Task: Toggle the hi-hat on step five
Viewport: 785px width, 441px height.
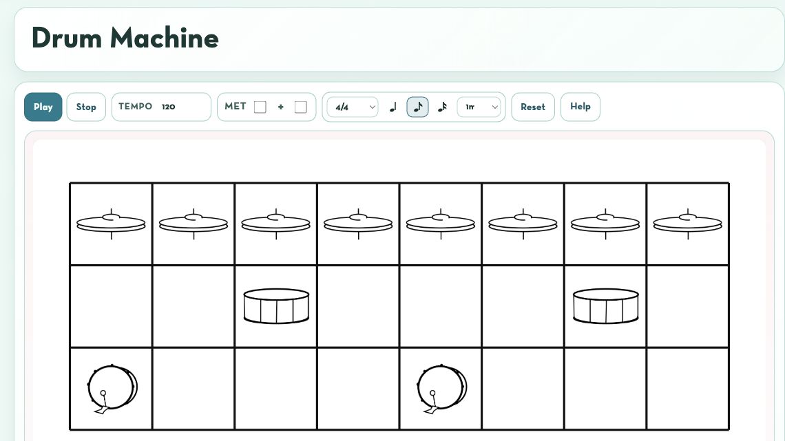Action: [x=441, y=224]
